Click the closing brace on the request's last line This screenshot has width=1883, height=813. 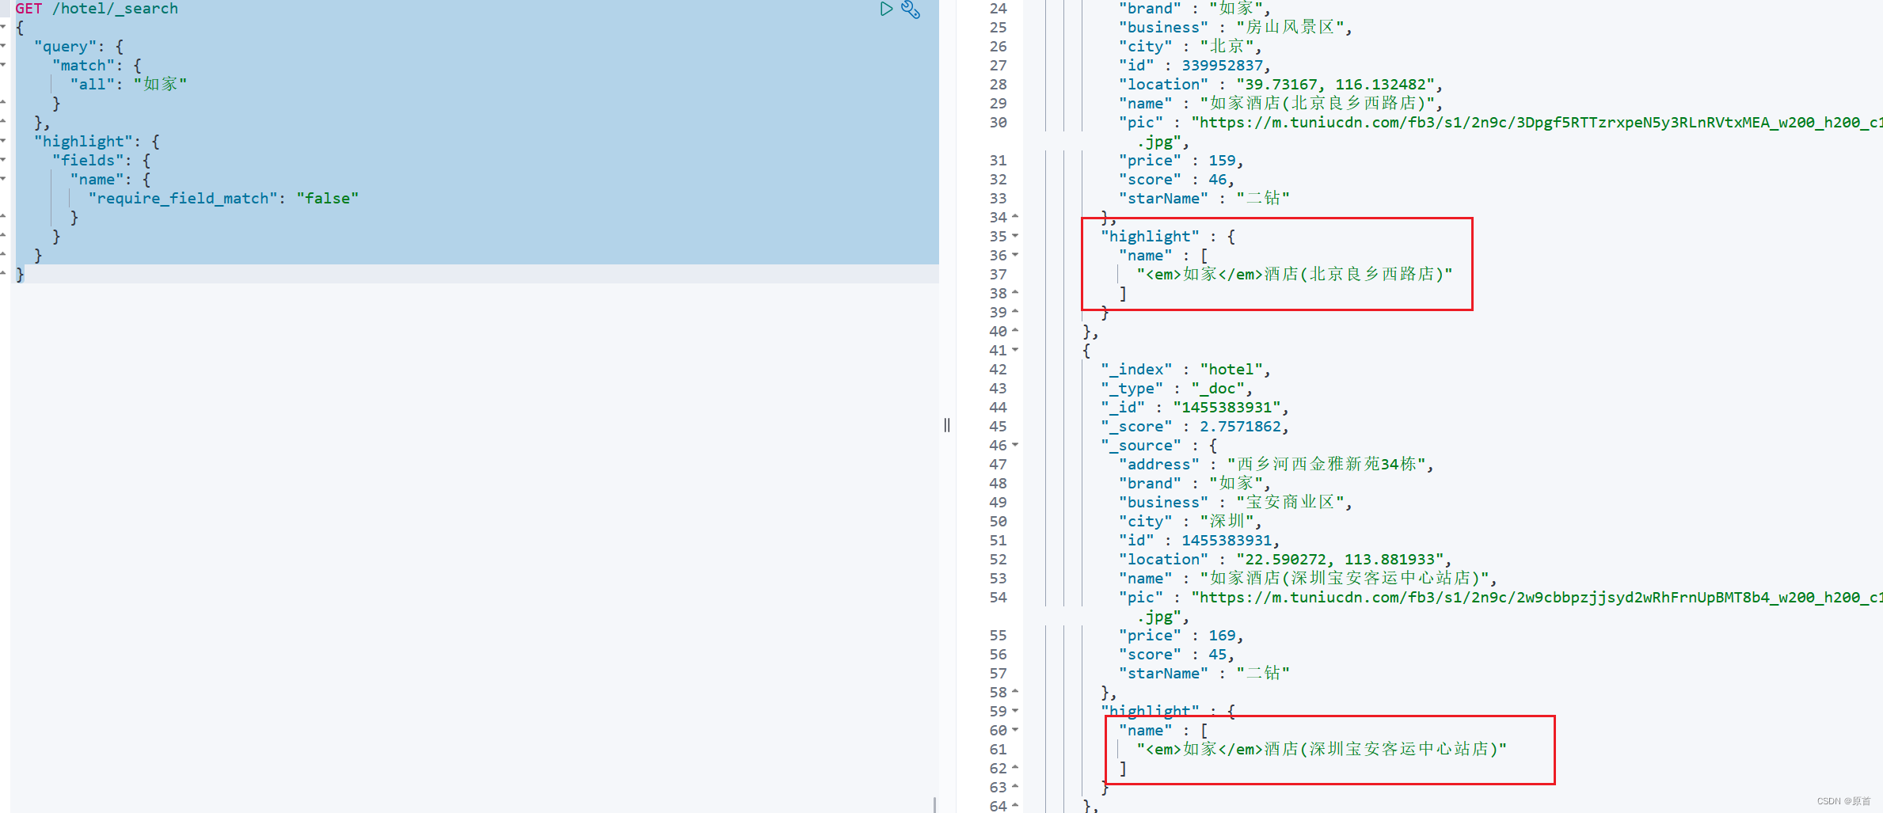click(21, 275)
